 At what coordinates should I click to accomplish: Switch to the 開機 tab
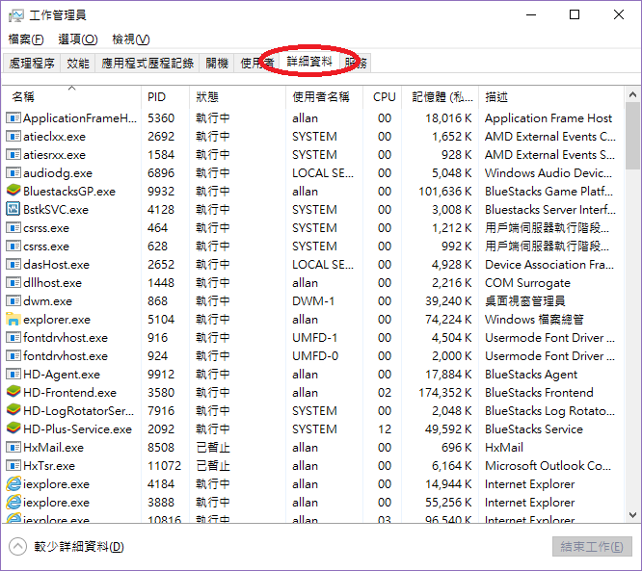pos(217,63)
